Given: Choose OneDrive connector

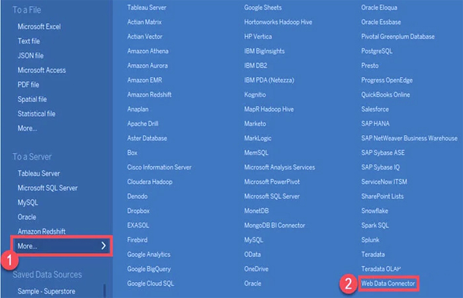Looking at the screenshot, I should click(x=256, y=269).
